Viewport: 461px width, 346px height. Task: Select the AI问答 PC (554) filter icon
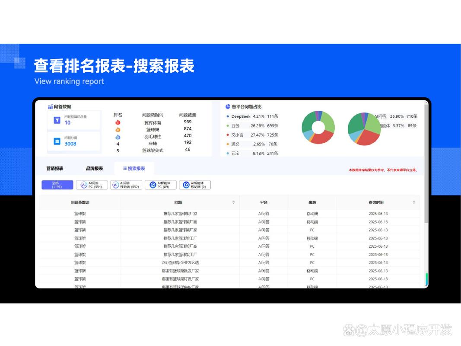pos(84,185)
